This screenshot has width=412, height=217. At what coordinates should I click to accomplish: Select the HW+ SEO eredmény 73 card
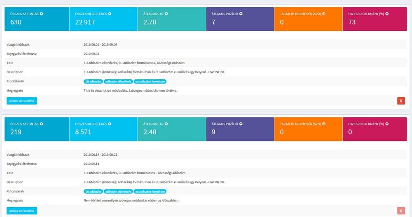click(x=375, y=19)
